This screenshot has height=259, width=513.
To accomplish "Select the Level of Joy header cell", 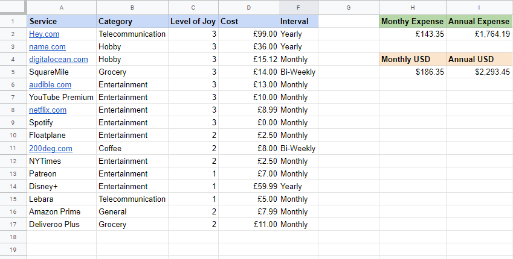I will tap(193, 22).
